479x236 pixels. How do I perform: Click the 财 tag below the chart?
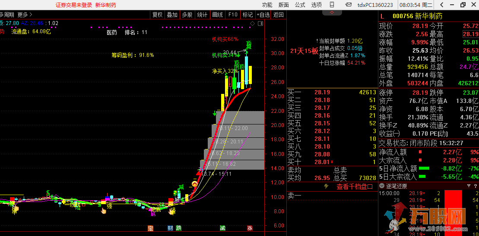[x=170, y=228]
